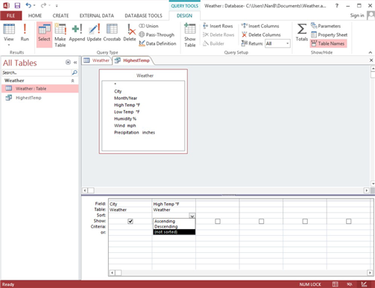Click Insert Columns in Query Setup
Screen dimensions: 375x288
(260, 26)
